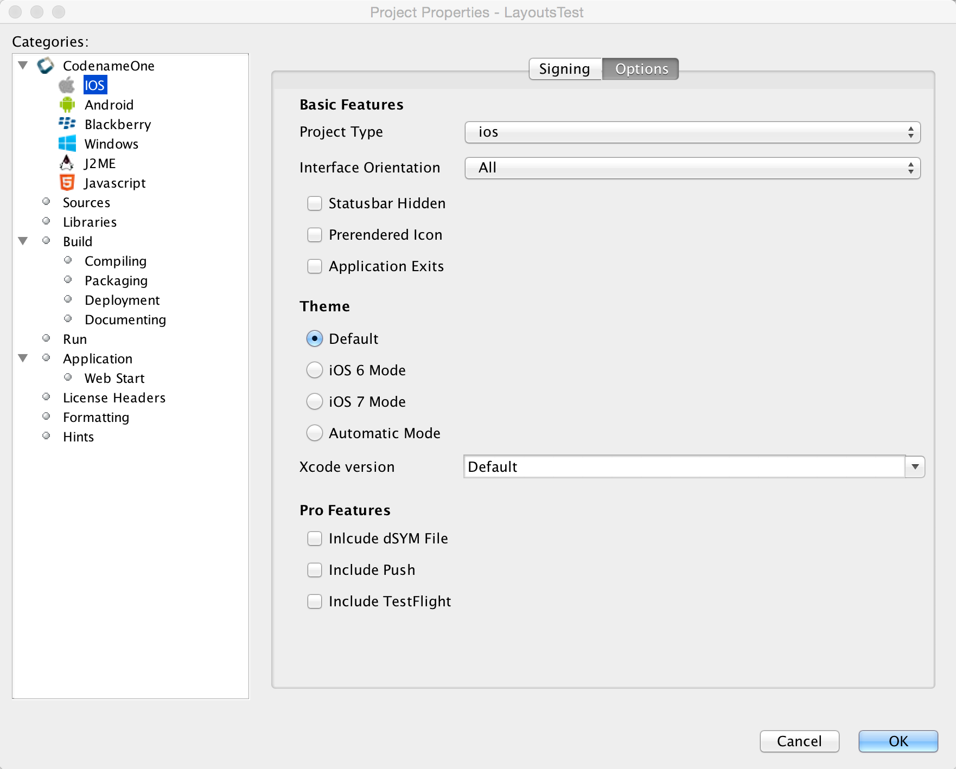Click the Blackberry logo icon
The image size is (956, 769).
67,124
